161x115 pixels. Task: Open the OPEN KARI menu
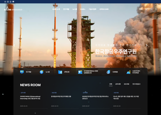point(104,9)
